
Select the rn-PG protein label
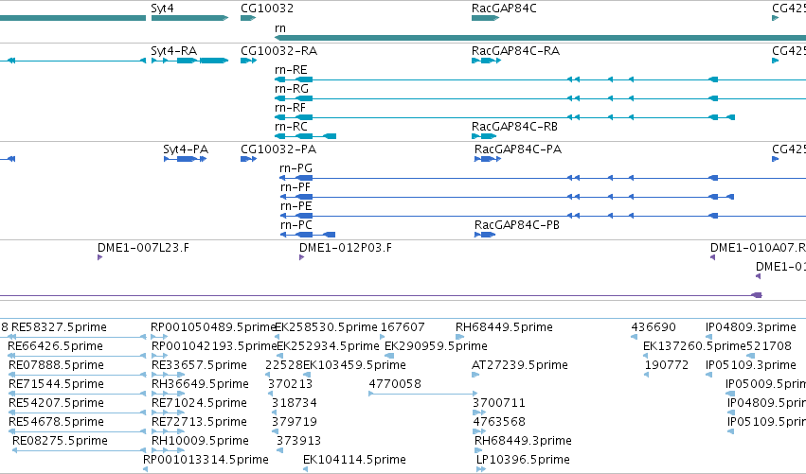tap(296, 168)
